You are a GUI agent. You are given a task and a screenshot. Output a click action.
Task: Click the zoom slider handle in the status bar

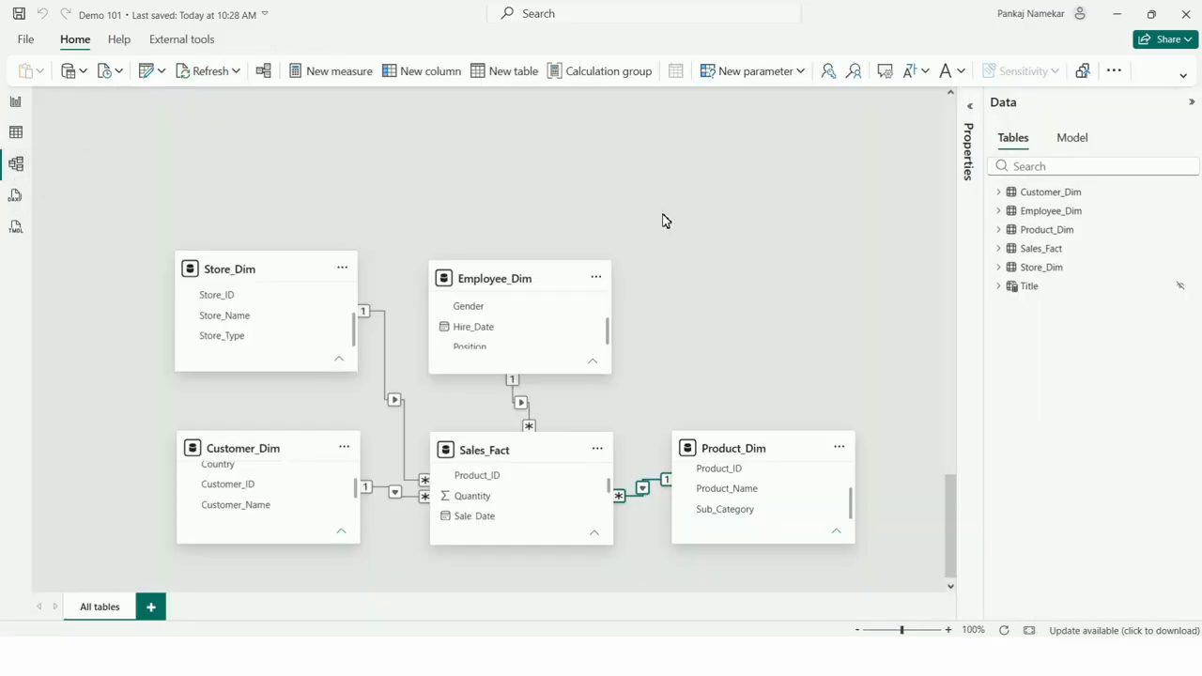tap(901, 630)
